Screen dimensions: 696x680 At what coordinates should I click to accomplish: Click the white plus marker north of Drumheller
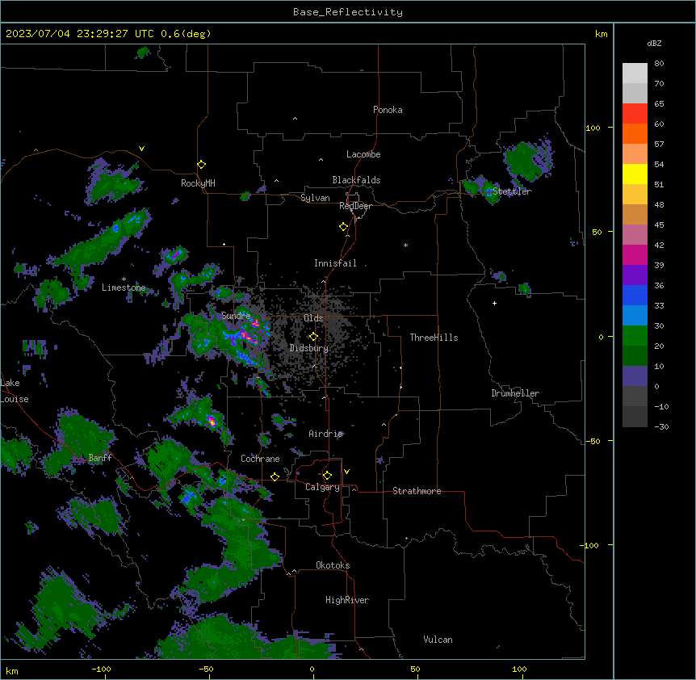(494, 303)
